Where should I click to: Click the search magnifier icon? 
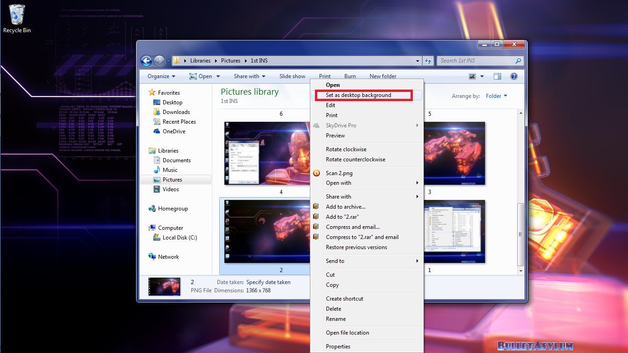518,61
